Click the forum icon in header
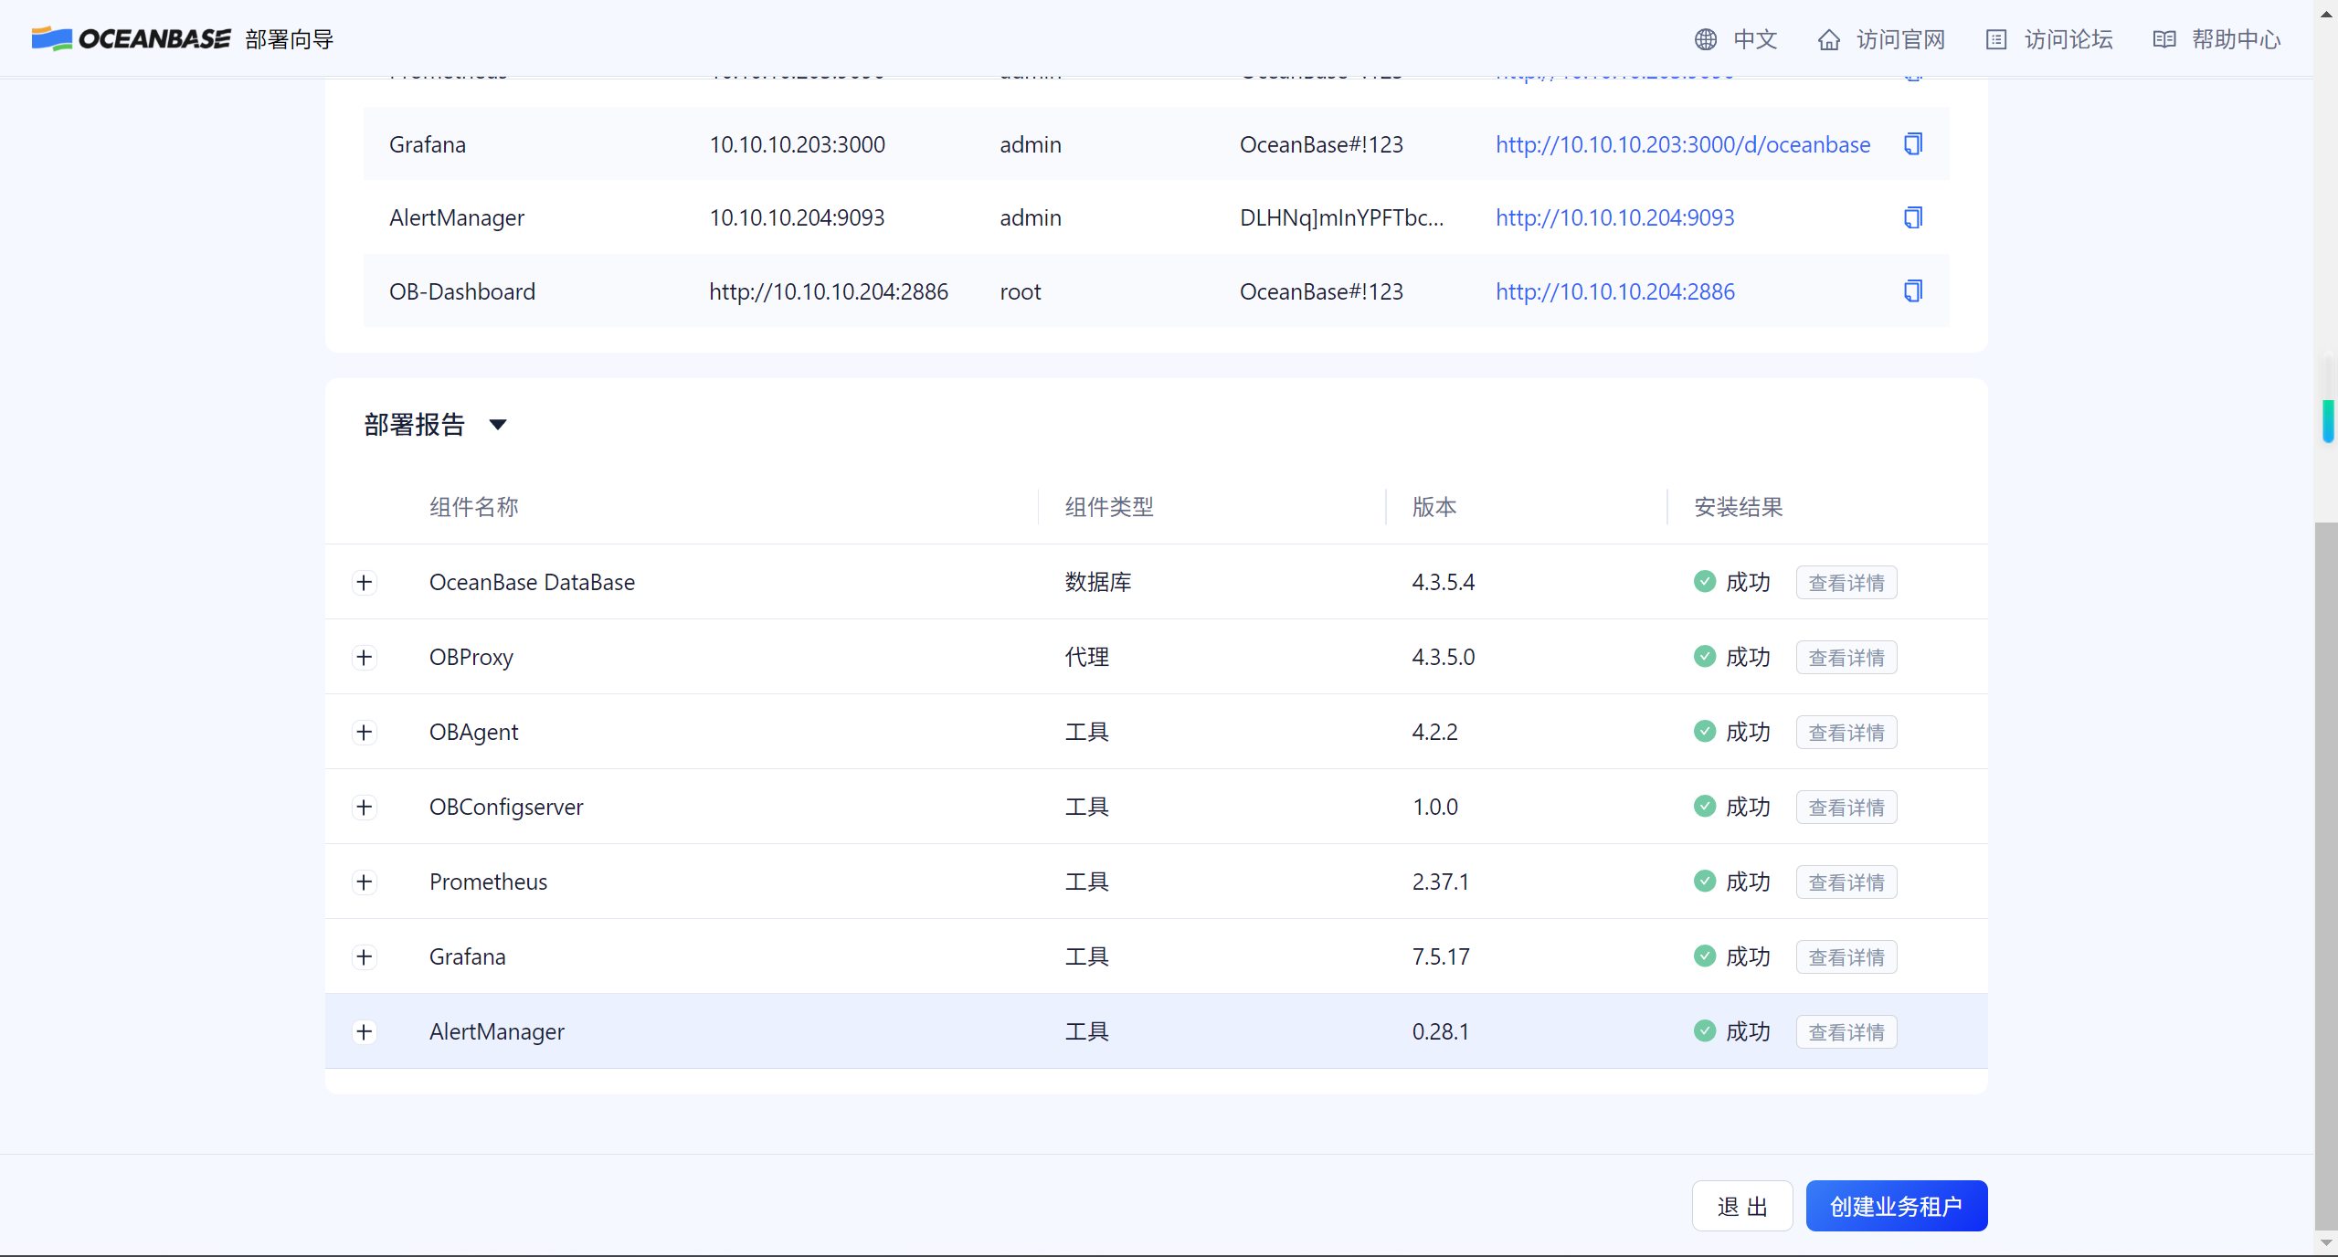Screen dimensions: 2338x1257 point(1995,39)
